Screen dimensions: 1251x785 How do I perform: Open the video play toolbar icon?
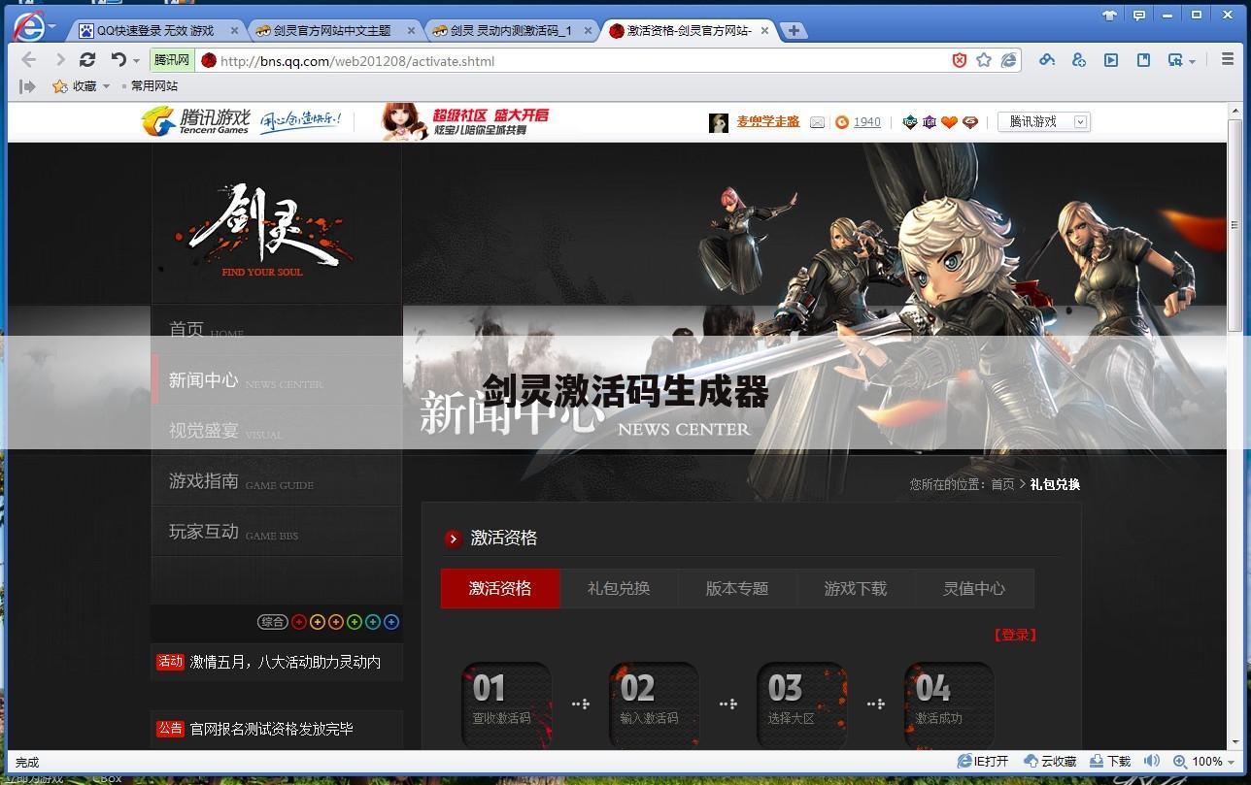click(x=1111, y=60)
